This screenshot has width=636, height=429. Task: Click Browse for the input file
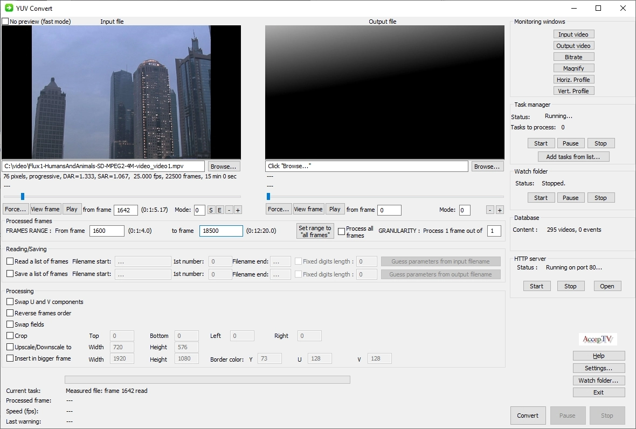tap(223, 167)
